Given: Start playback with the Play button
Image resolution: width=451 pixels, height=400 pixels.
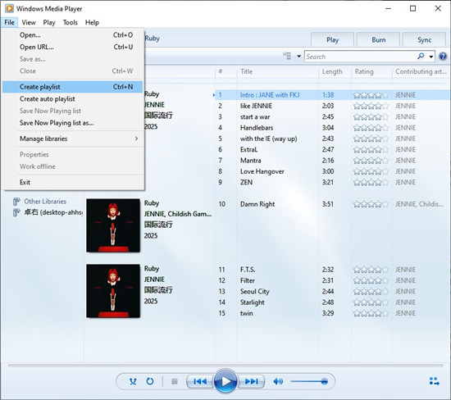Looking at the screenshot, I should (225, 381).
